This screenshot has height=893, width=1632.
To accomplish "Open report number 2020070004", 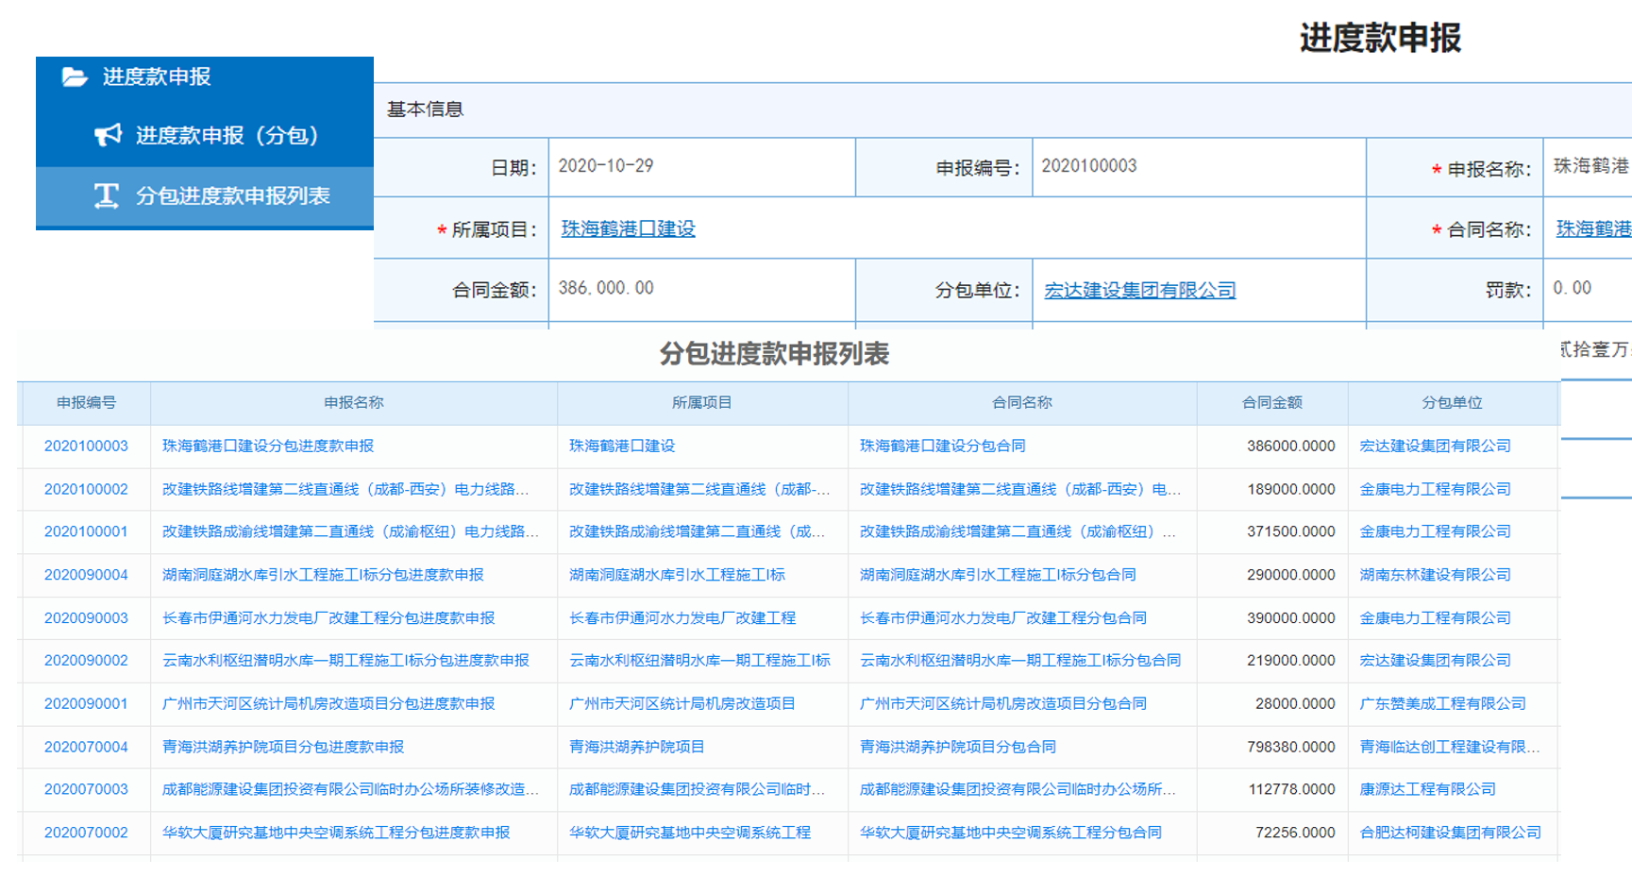I will [x=86, y=748].
